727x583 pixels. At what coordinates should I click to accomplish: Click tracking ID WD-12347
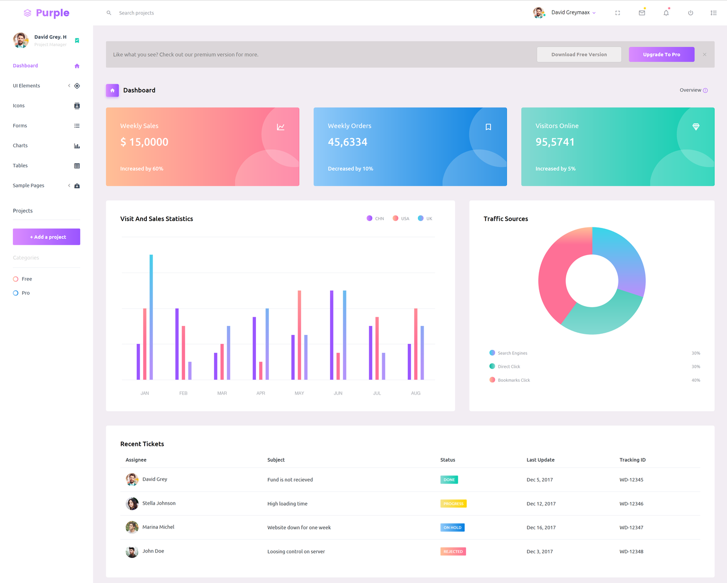point(631,528)
